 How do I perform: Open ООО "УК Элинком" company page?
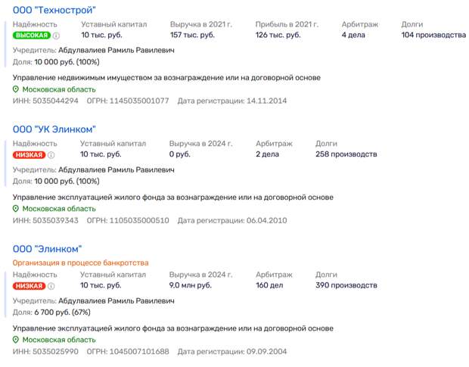pos(54,129)
